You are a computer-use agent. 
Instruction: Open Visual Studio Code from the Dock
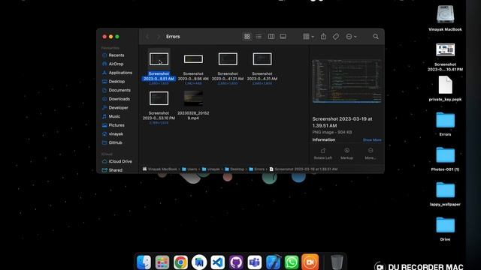[x=218, y=262]
